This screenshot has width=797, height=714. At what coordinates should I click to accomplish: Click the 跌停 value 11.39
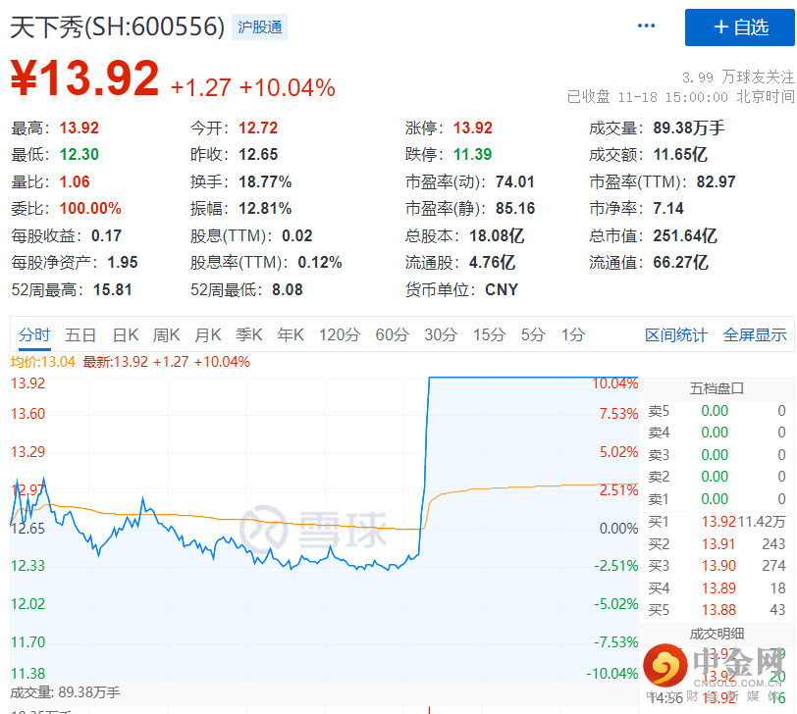click(x=473, y=154)
